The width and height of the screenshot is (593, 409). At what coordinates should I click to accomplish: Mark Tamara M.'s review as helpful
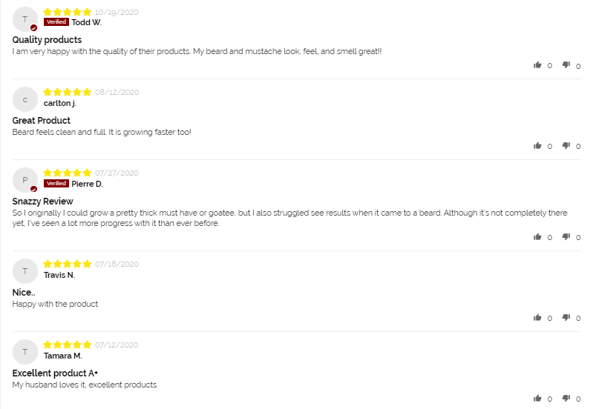pos(537,399)
